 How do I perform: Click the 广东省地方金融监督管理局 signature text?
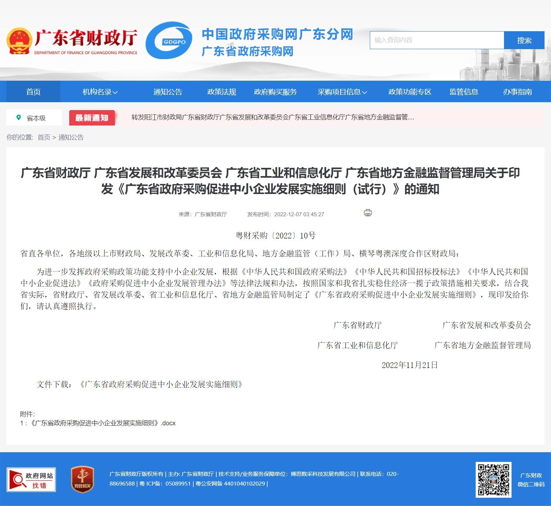pos(482,345)
